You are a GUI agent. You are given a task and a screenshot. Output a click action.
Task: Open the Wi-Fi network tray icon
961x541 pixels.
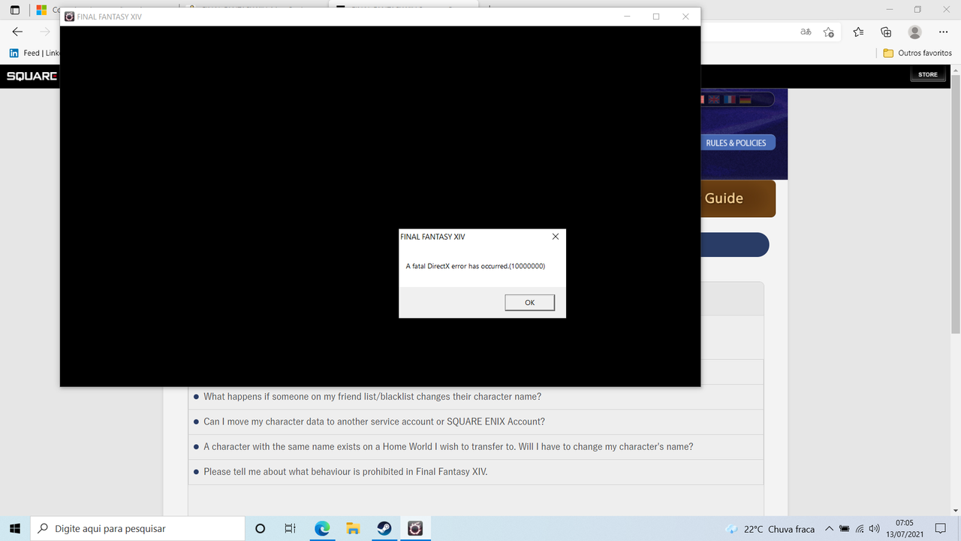pos(860,529)
